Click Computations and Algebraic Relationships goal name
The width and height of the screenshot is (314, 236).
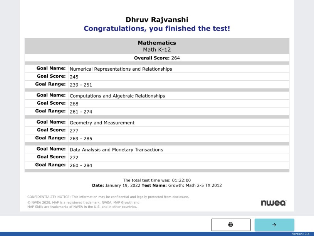pyautogui.click(x=117, y=96)
